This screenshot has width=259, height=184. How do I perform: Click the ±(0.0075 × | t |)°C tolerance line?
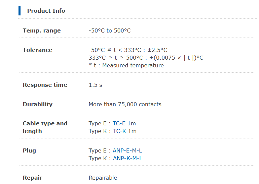point(146,58)
